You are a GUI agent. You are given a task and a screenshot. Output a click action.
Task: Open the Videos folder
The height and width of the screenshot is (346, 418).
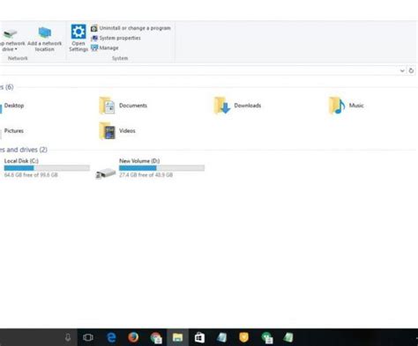pos(117,131)
